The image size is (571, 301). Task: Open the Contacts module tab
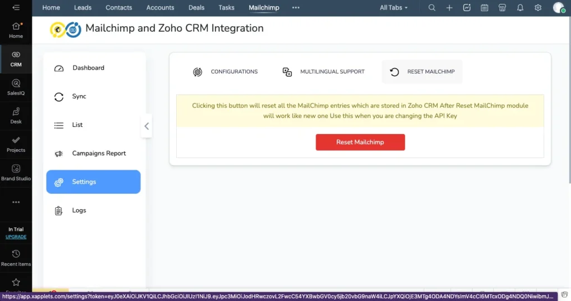tap(119, 8)
